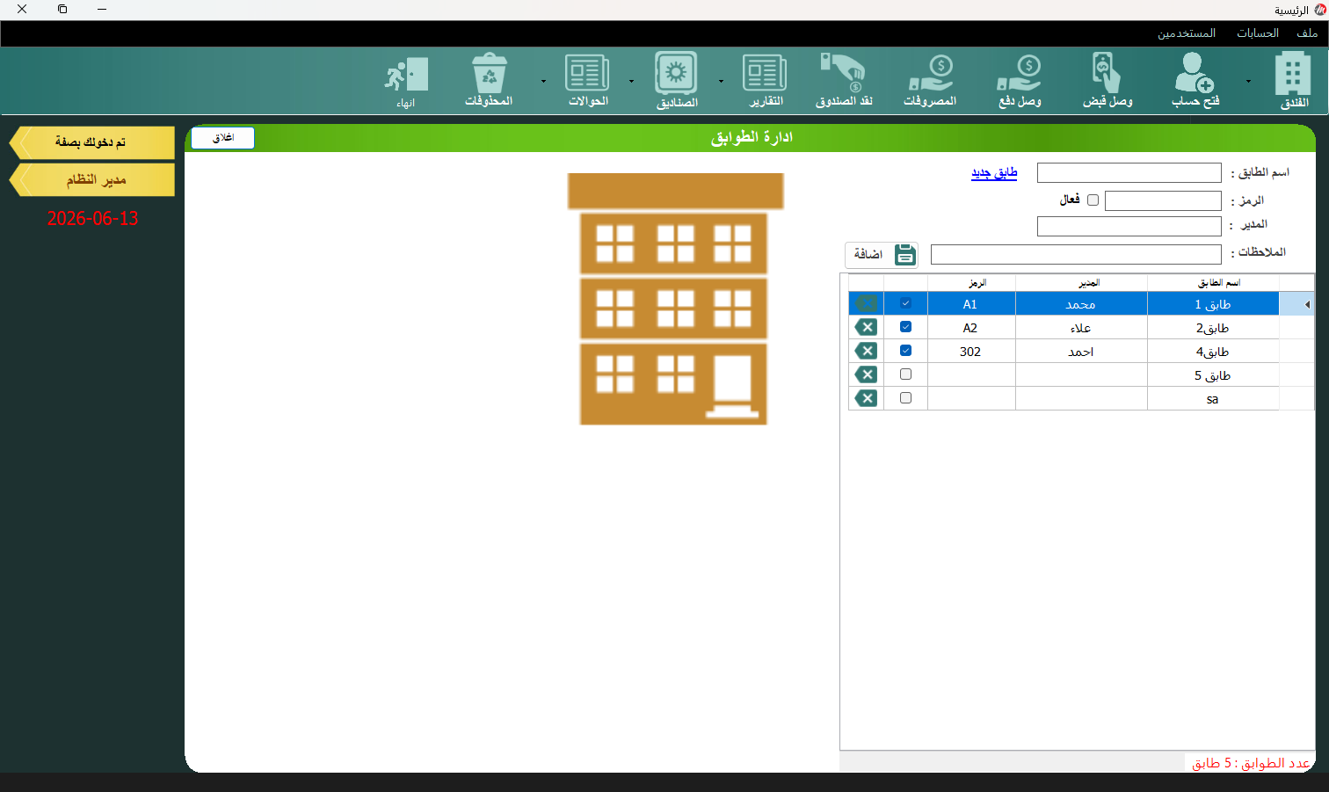Expand the الفندق dropdown arrow
The width and height of the screenshot is (1329, 792).
[x=1248, y=81]
